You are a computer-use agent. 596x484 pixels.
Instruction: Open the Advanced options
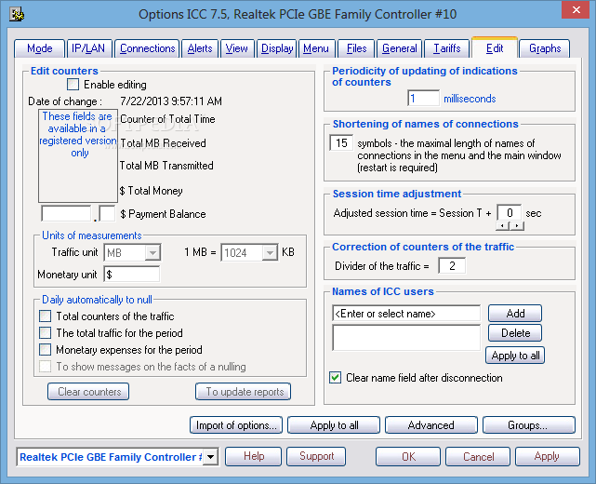(431, 425)
